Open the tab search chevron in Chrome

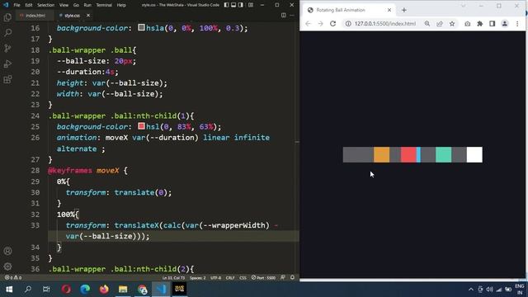click(x=463, y=6)
